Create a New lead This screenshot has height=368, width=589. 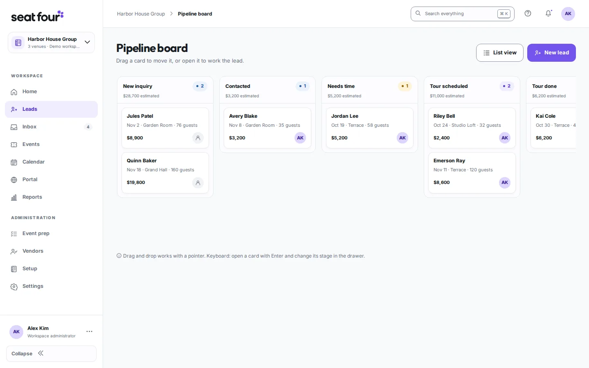[551, 53]
